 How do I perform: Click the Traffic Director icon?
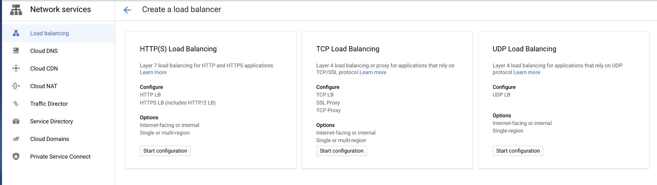pos(16,104)
